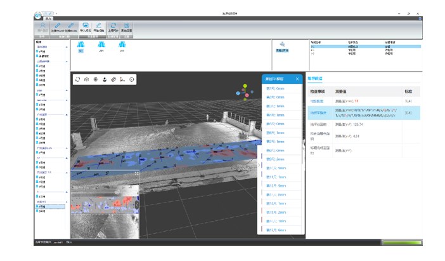Image resolution: width=445 pixels, height=261 pixels.
Task: Click the floor thickness link in the data table
Action: point(317,101)
